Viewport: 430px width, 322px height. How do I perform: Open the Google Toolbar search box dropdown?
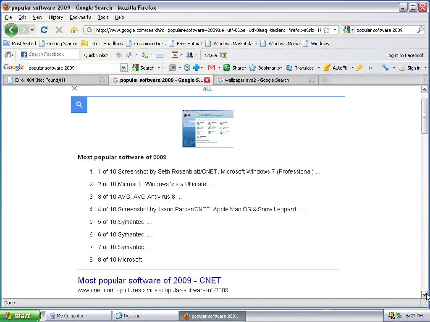[x=124, y=68]
